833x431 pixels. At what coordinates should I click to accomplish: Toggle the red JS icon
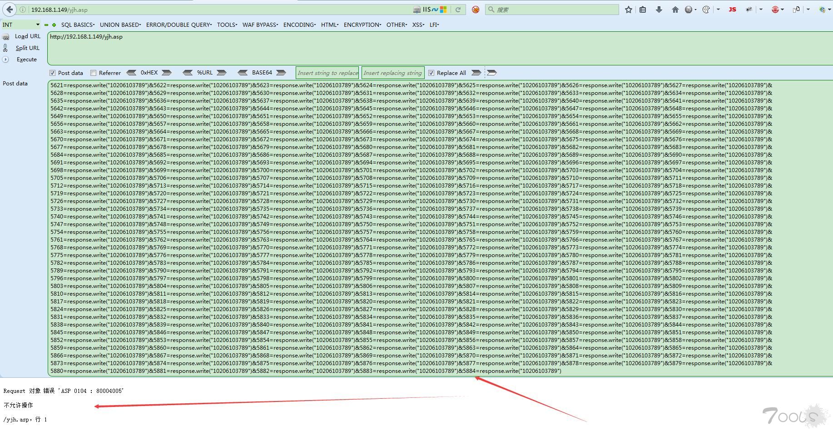click(733, 10)
